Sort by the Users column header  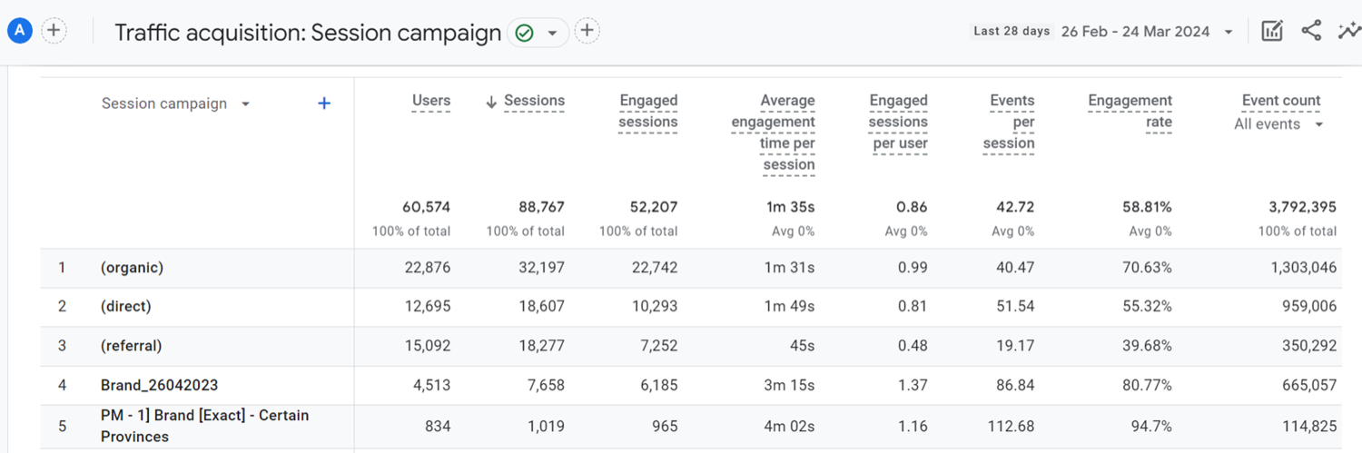click(431, 101)
